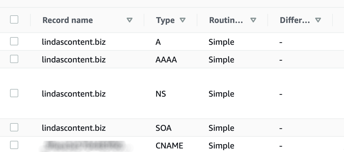Select the A record checkbox
This screenshot has height=152, width=344.
coord(14,42)
